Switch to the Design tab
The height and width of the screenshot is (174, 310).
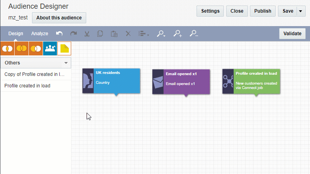16,34
